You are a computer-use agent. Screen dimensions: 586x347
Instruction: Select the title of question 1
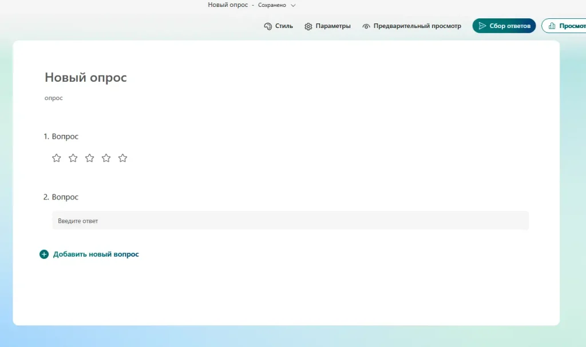pyautogui.click(x=65, y=137)
